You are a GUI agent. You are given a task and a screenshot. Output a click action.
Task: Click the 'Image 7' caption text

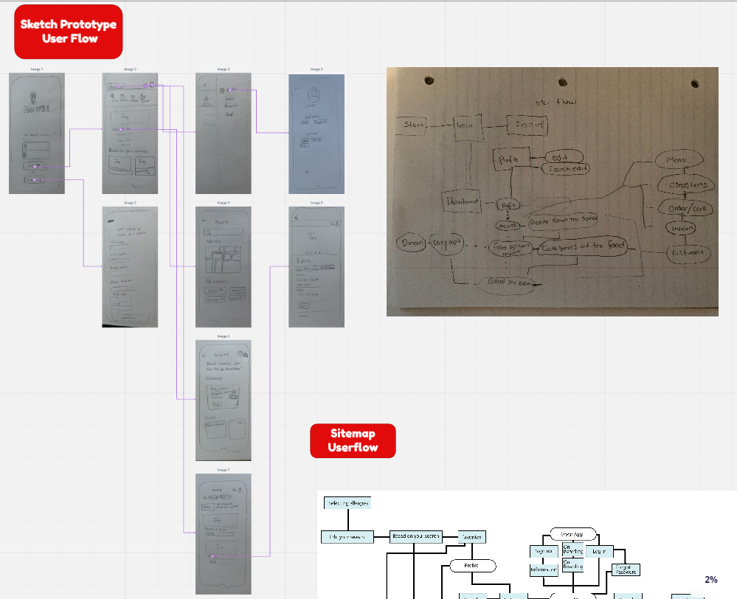click(x=224, y=470)
